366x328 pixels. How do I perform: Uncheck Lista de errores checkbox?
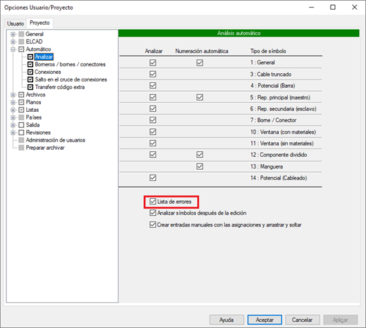point(153,202)
